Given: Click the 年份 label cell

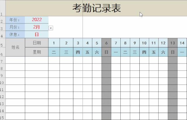Looking at the screenshot, I should (x=15, y=20).
